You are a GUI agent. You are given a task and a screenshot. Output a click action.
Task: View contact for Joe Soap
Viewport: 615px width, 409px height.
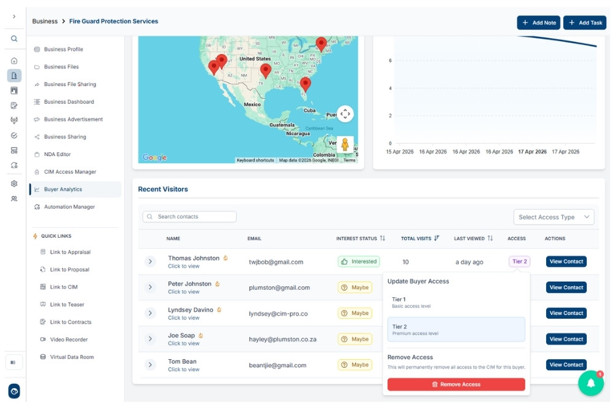pos(566,339)
